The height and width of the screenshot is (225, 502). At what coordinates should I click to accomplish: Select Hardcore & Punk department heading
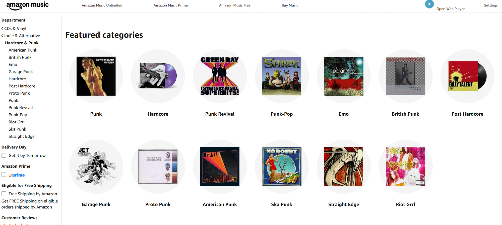(x=22, y=43)
